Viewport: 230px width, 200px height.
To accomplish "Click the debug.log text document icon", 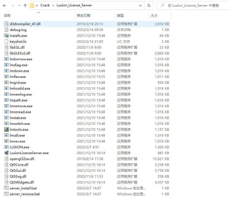I will (7, 30).
